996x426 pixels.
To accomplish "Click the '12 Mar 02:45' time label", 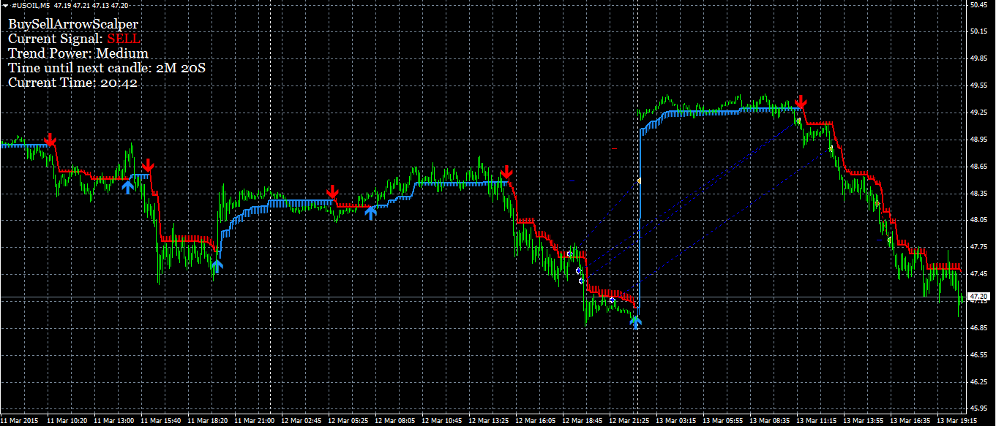I will tap(302, 421).
